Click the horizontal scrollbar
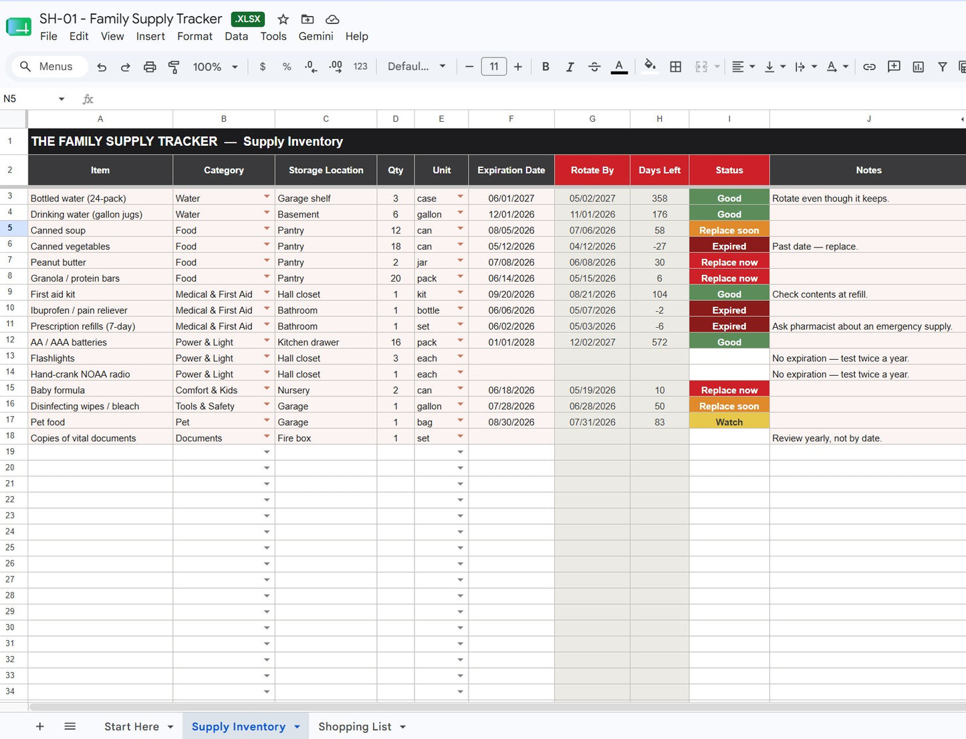 click(x=497, y=707)
